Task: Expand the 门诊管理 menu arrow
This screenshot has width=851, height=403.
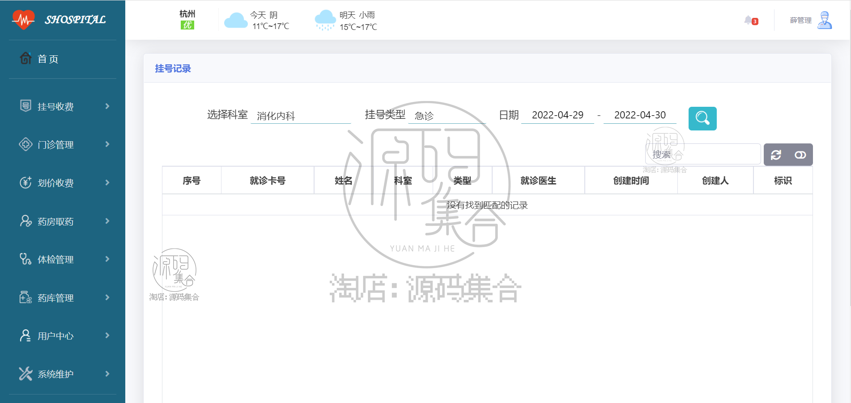Action: pos(107,144)
